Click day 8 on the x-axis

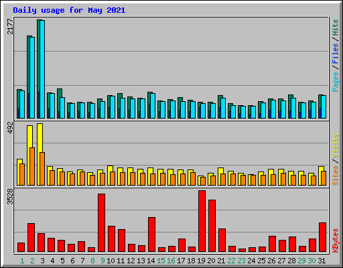click(x=92, y=261)
